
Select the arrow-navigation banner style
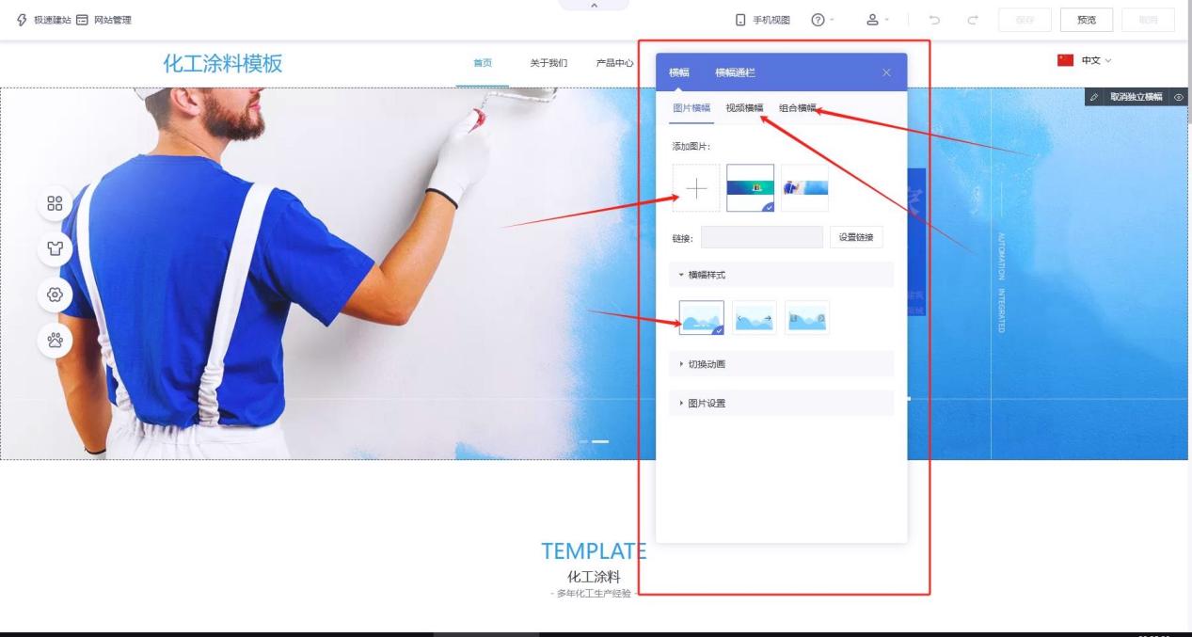tap(754, 318)
